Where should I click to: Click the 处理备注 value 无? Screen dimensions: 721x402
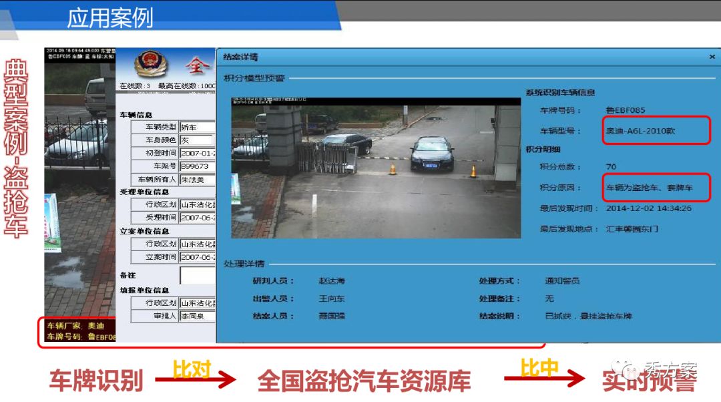pos(549,298)
